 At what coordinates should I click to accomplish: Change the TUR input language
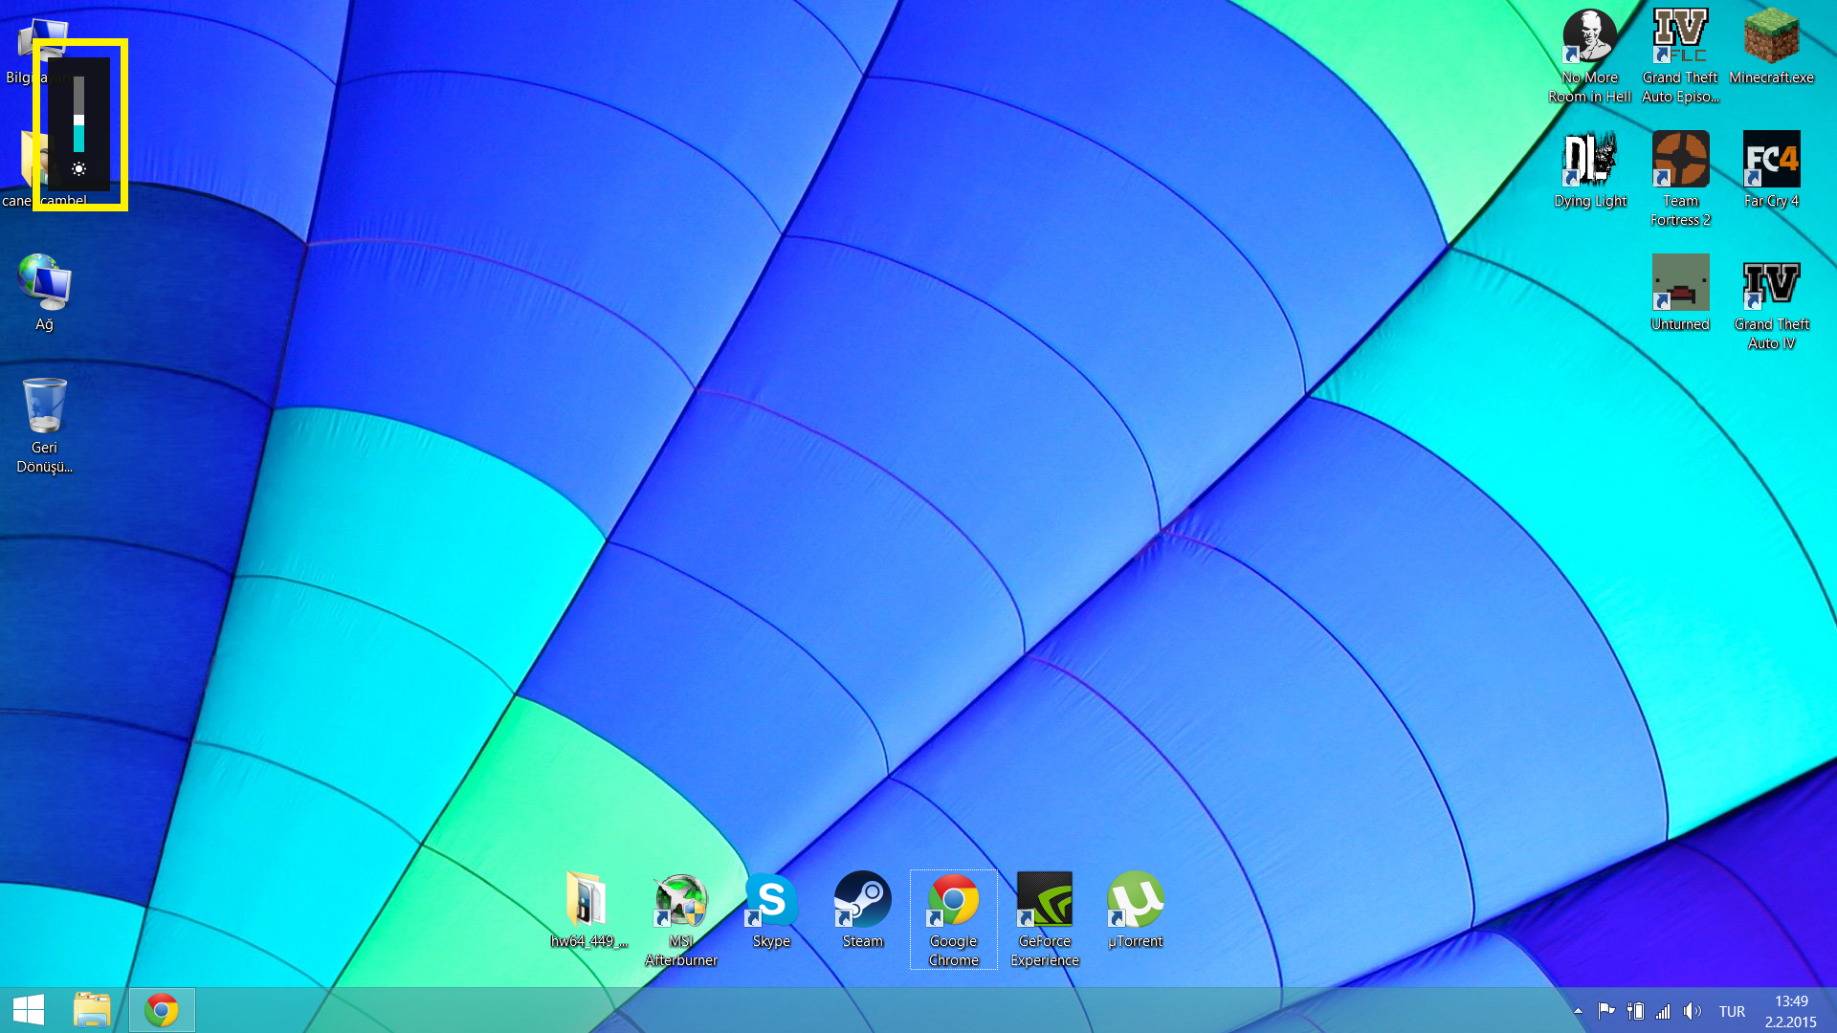click(1732, 1011)
